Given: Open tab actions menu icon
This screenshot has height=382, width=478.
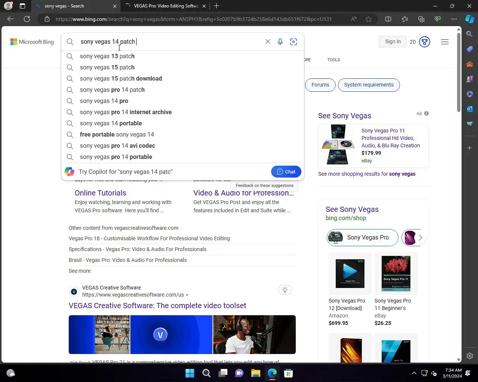Looking at the screenshot, I should click(x=22, y=6).
